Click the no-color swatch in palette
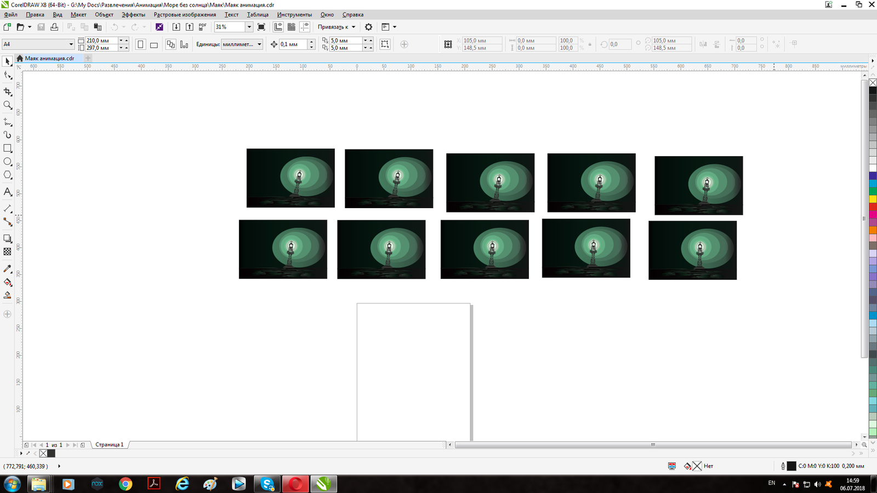Image resolution: width=877 pixels, height=493 pixels. tap(873, 83)
